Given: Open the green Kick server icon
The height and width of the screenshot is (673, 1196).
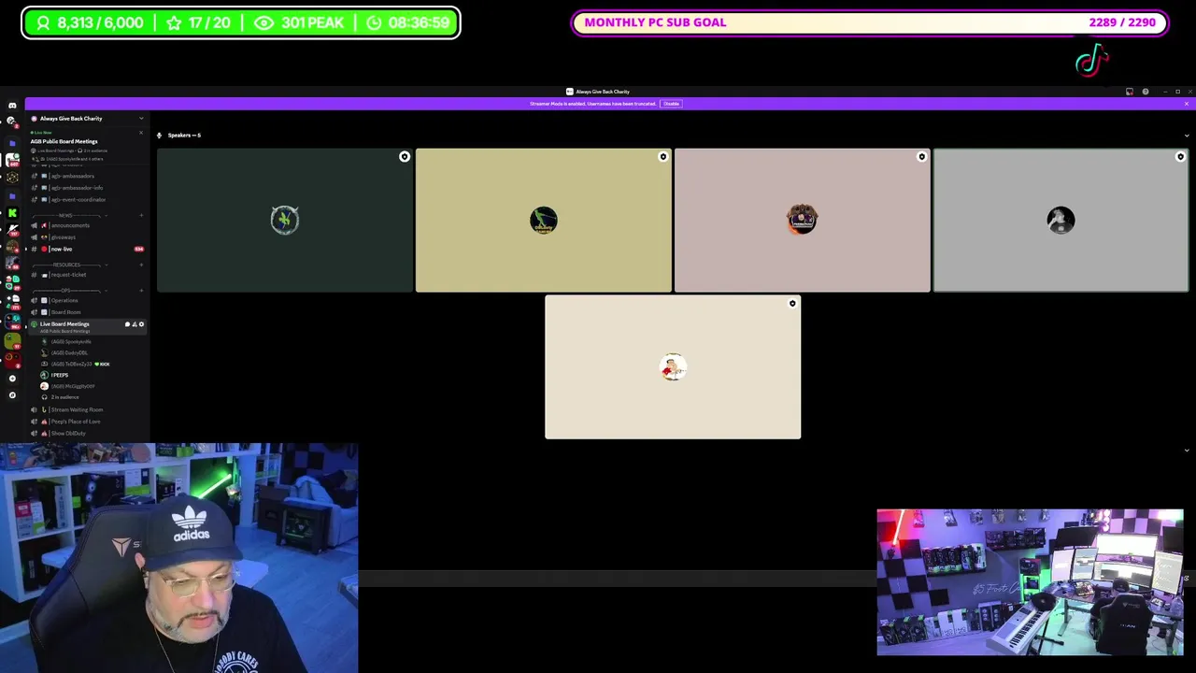Looking at the screenshot, I should [12, 213].
